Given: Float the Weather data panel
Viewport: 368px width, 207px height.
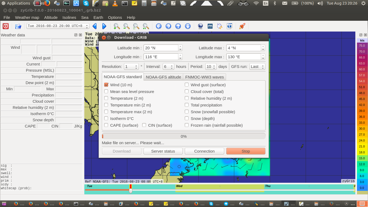Looking at the screenshot, I should tap(76, 35).
